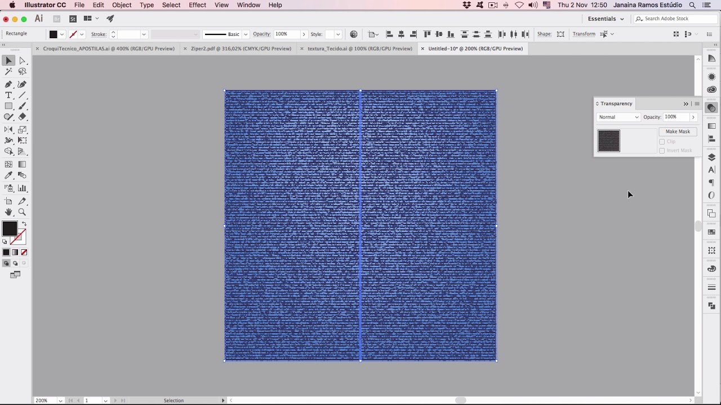
Task: Pick the Line Segment tool
Action: pyautogui.click(x=22, y=95)
